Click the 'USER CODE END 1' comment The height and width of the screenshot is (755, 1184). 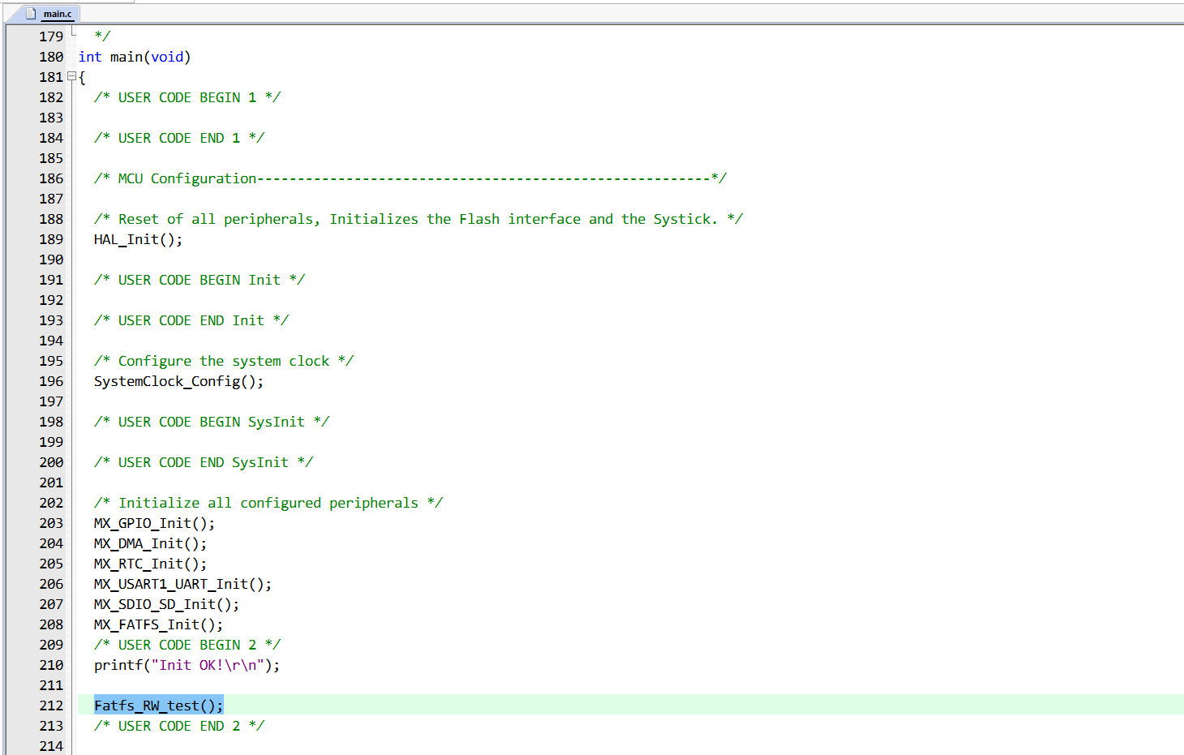point(179,138)
